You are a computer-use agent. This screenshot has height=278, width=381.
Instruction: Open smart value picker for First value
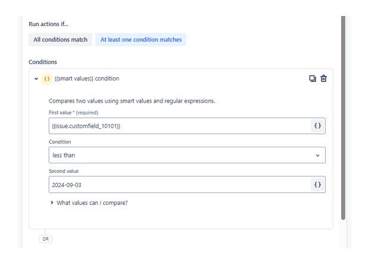click(317, 126)
